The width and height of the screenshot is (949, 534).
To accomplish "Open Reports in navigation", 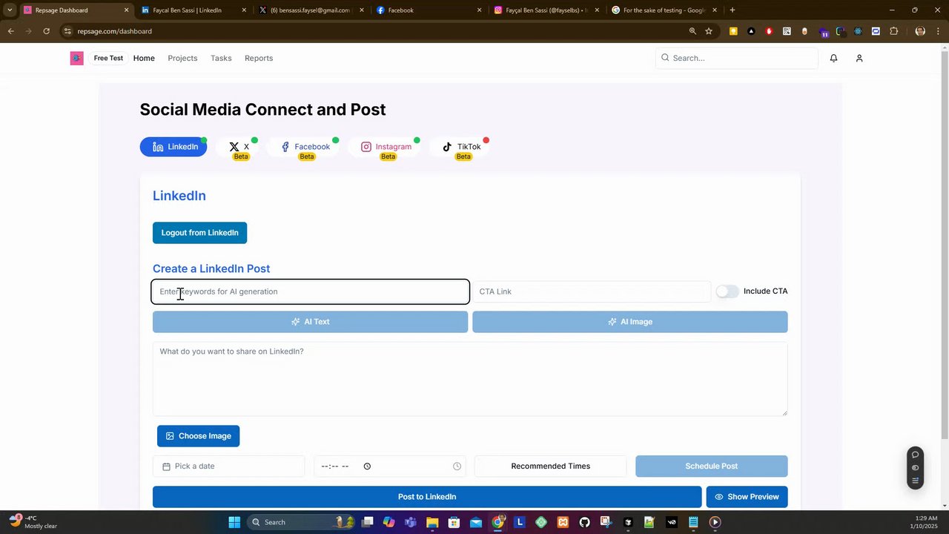I will click(259, 58).
